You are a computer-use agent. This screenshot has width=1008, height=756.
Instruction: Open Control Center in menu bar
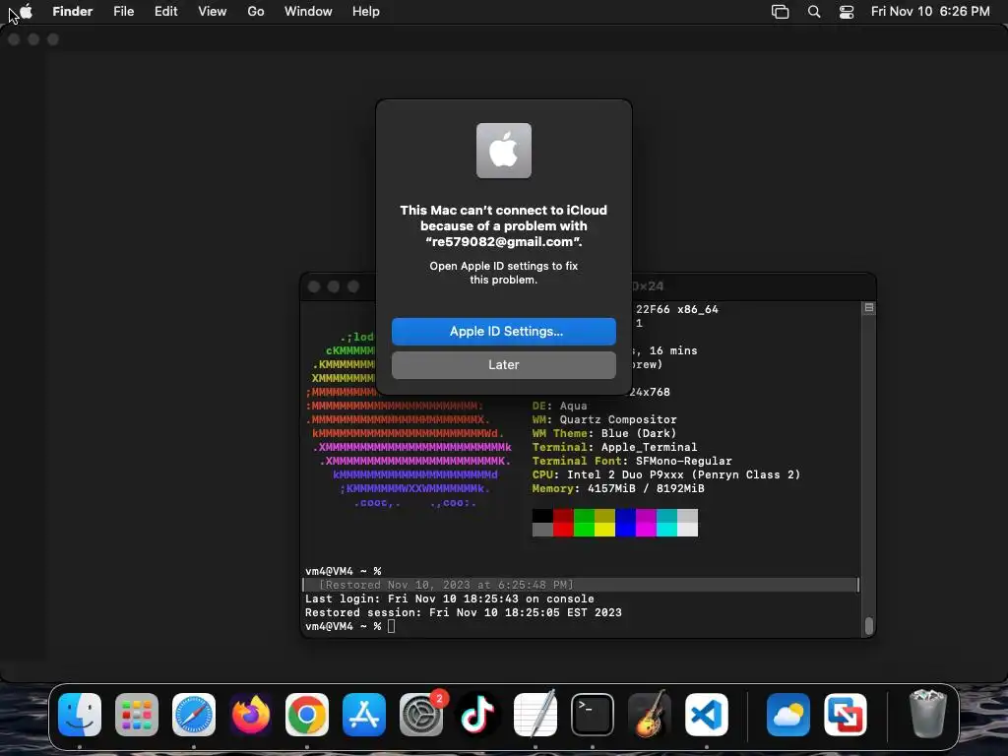[847, 12]
